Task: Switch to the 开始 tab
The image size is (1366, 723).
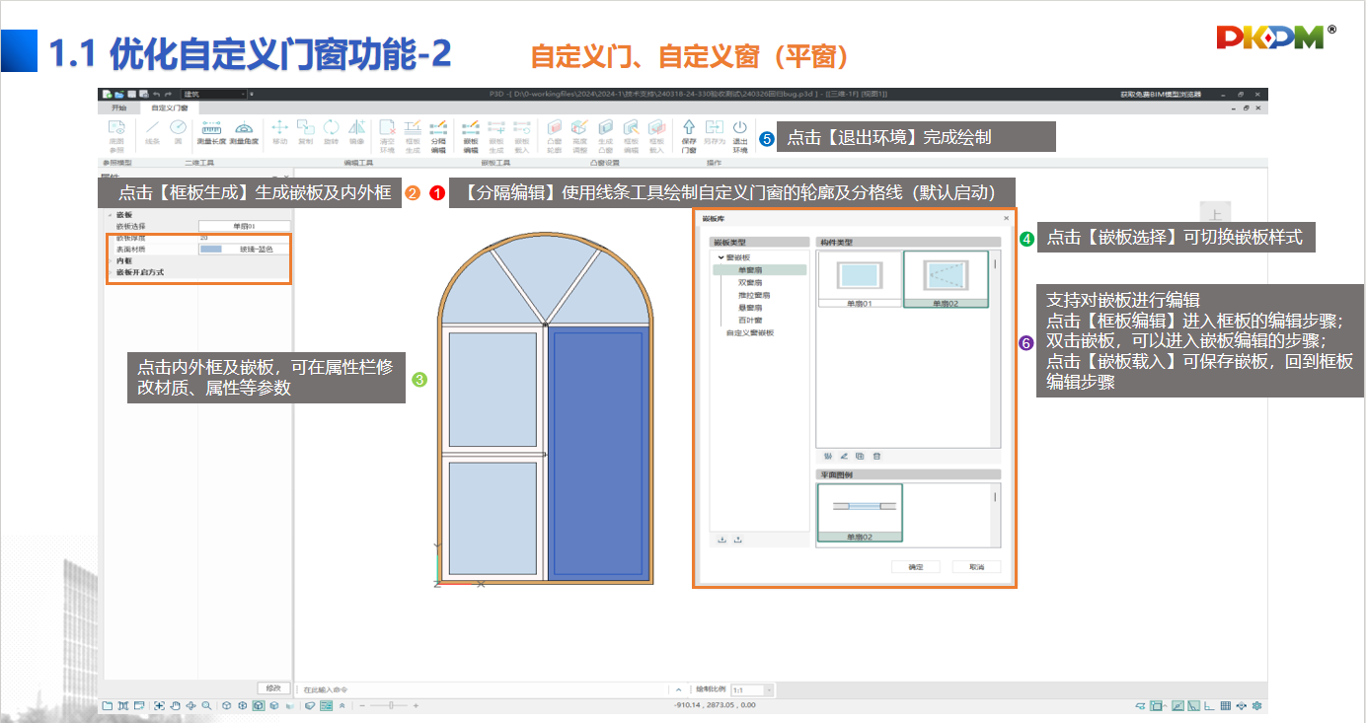Action: (x=119, y=107)
